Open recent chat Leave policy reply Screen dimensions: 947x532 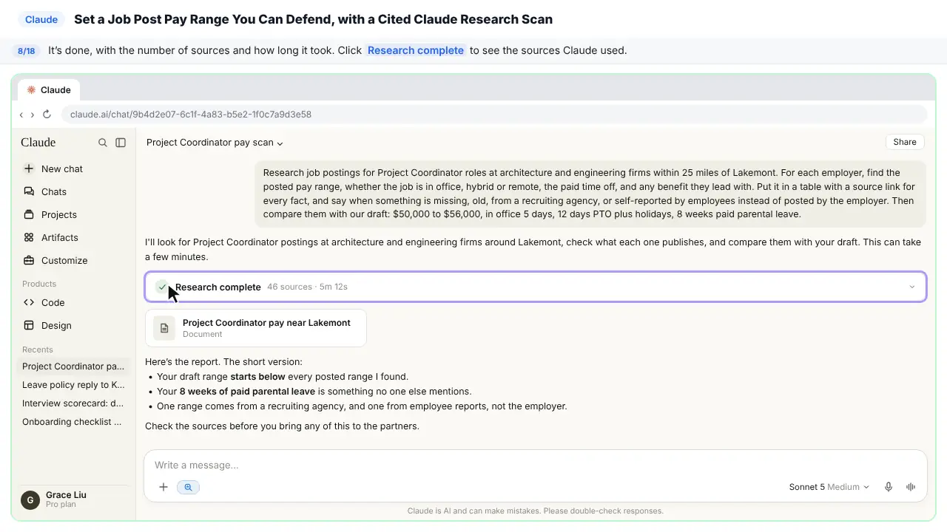coord(73,384)
